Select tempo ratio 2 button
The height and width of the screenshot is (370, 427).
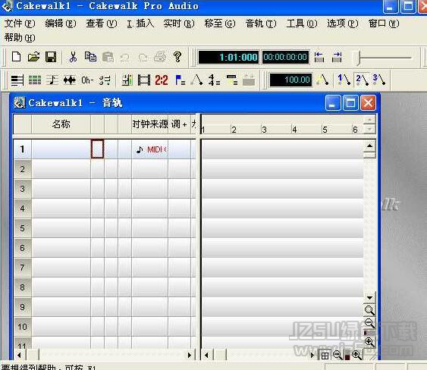point(363,80)
